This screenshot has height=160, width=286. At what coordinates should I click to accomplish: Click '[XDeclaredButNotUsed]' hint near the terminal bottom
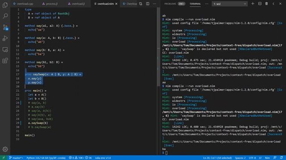coord(255,116)
